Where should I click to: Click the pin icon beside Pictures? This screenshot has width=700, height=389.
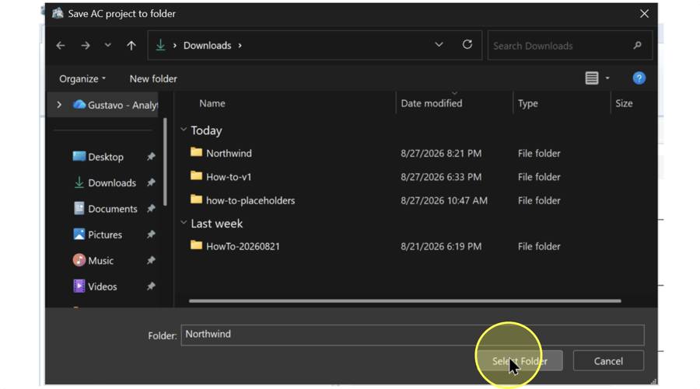tap(151, 234)
